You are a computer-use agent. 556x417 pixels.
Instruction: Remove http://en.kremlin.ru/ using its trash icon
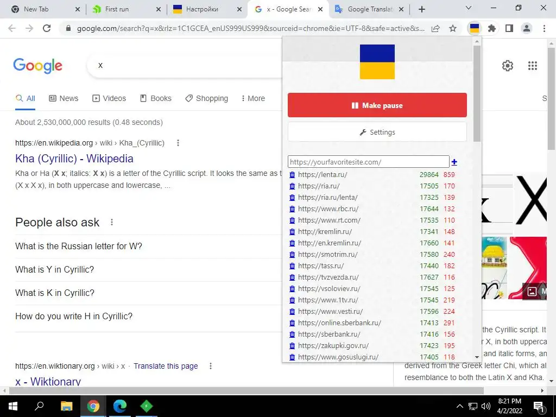292,243
